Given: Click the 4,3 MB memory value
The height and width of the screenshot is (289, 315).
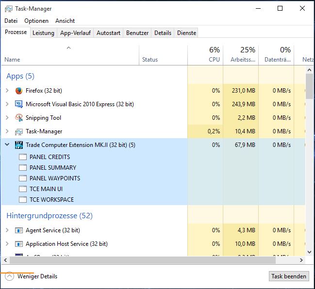Looking at the screenshot, I should coord(247,230).
